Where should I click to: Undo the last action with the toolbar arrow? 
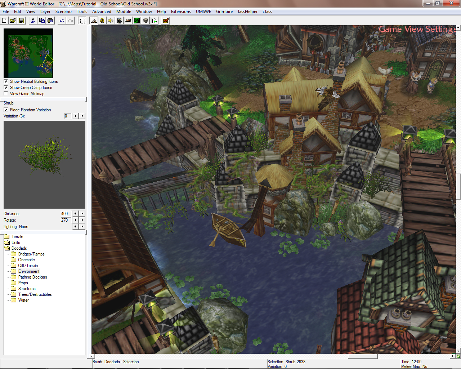(62, 21)
